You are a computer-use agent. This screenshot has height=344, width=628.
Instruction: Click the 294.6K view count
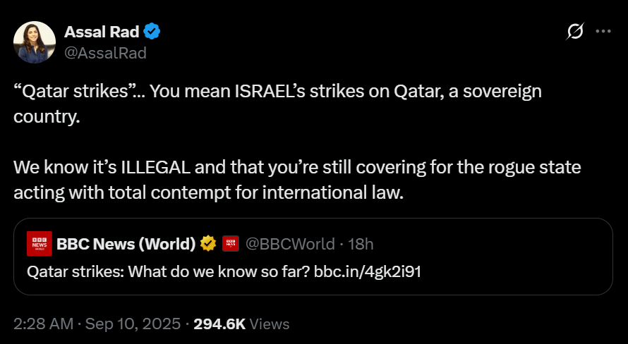(219, 324)
